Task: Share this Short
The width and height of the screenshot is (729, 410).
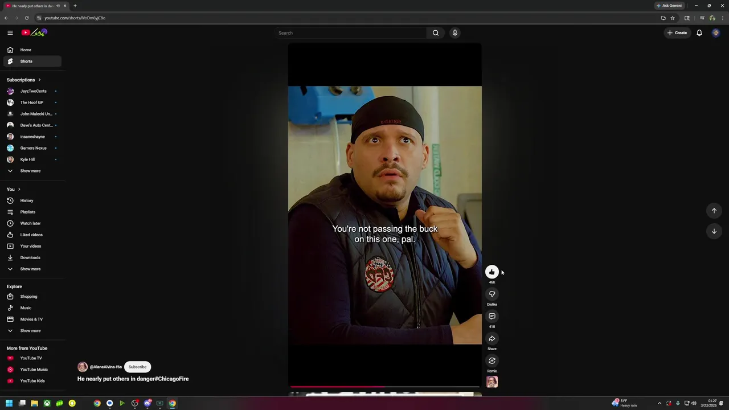Action: pos(492,339)
